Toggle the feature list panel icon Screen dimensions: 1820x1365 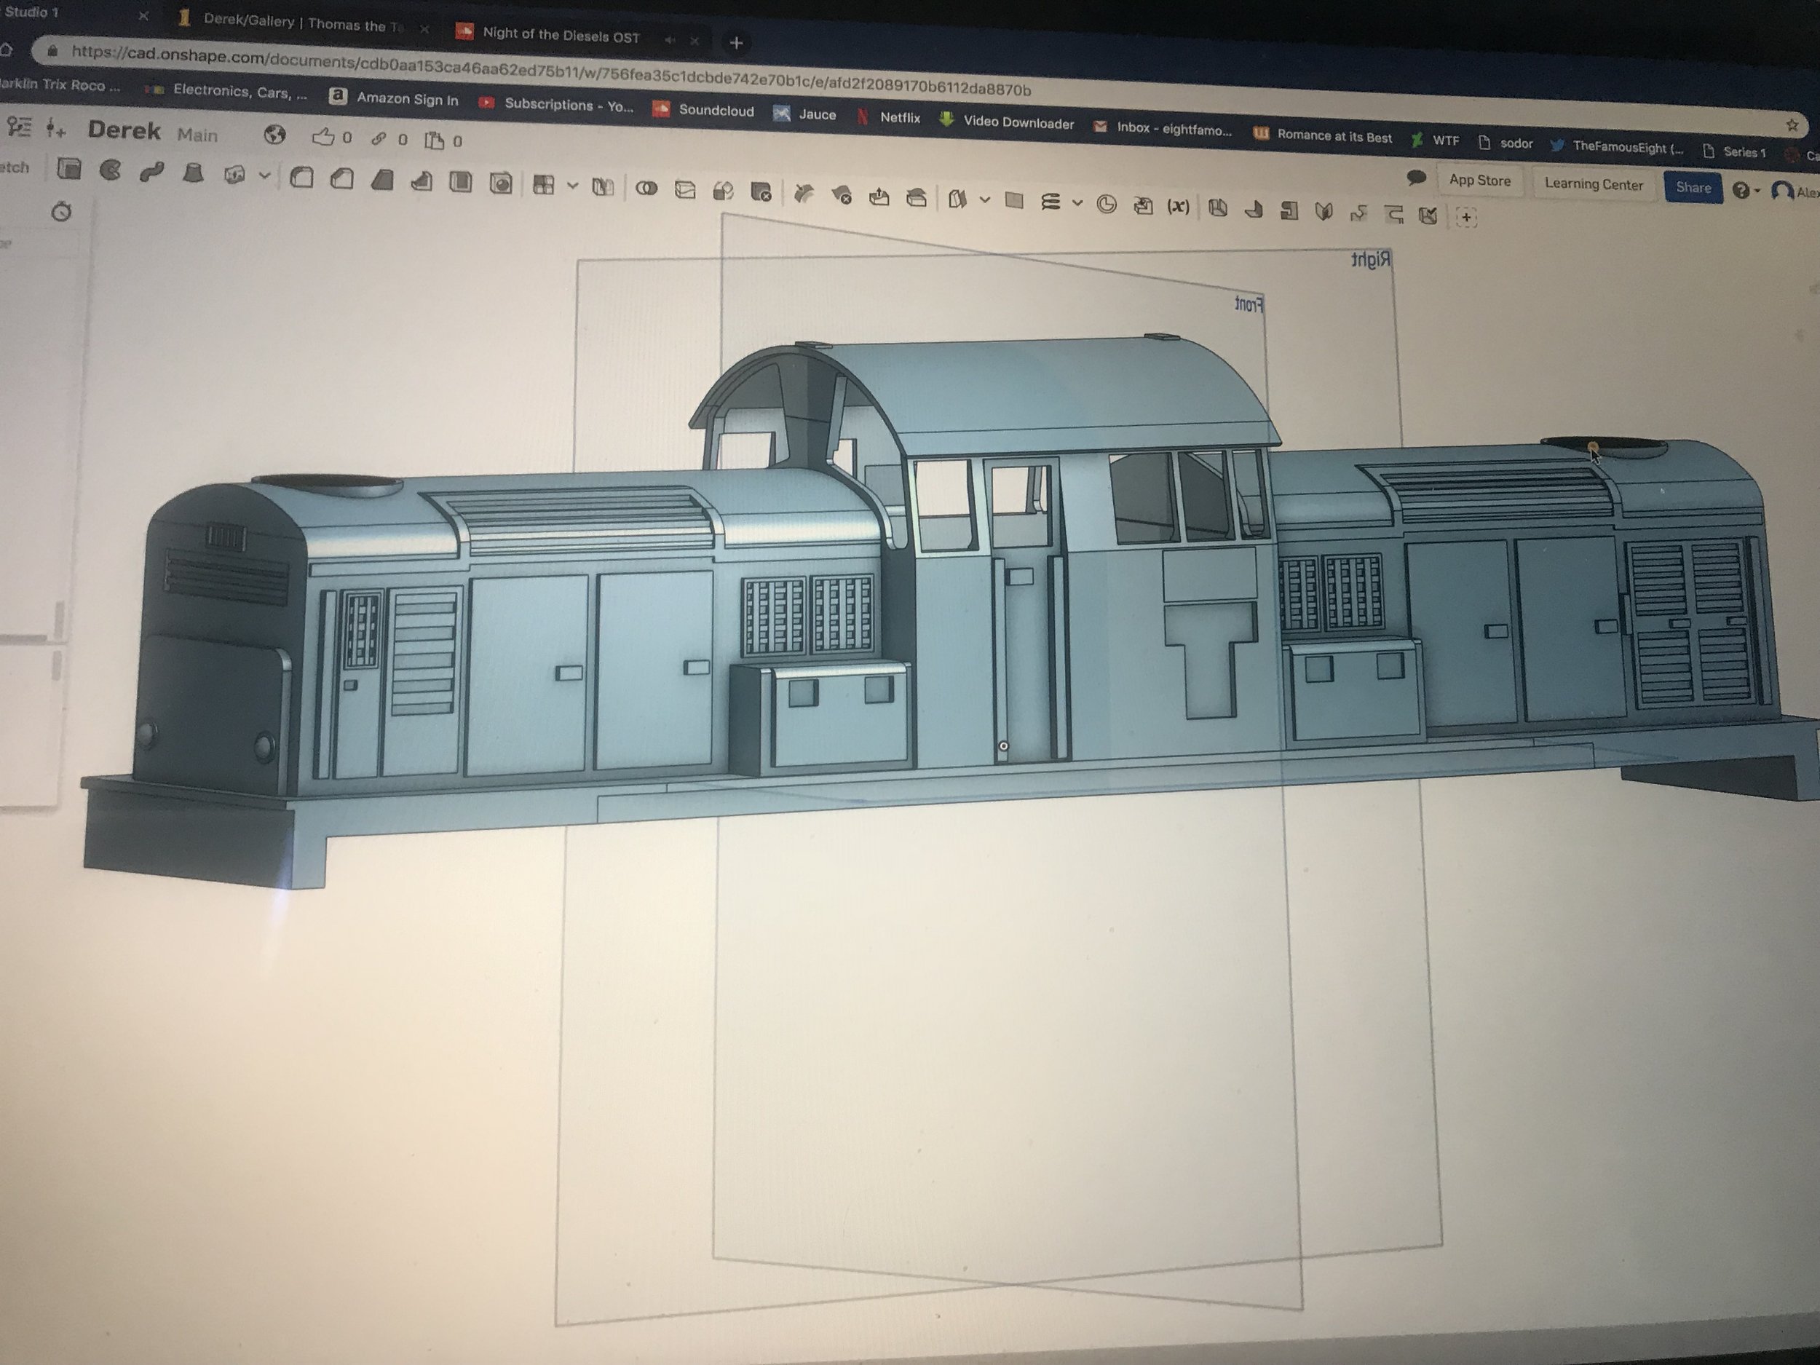[x=18, y=126]
